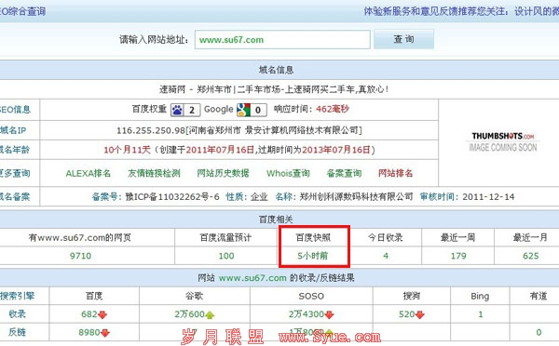559x346 pixels.
Task: Click the 最近一周 column header
Action: click(x=458, y=237)
